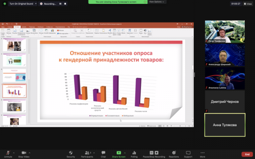Viewport: 255px width, 159px height.
Task: Expand audio options caret beside Unmute
Action: 14,153
